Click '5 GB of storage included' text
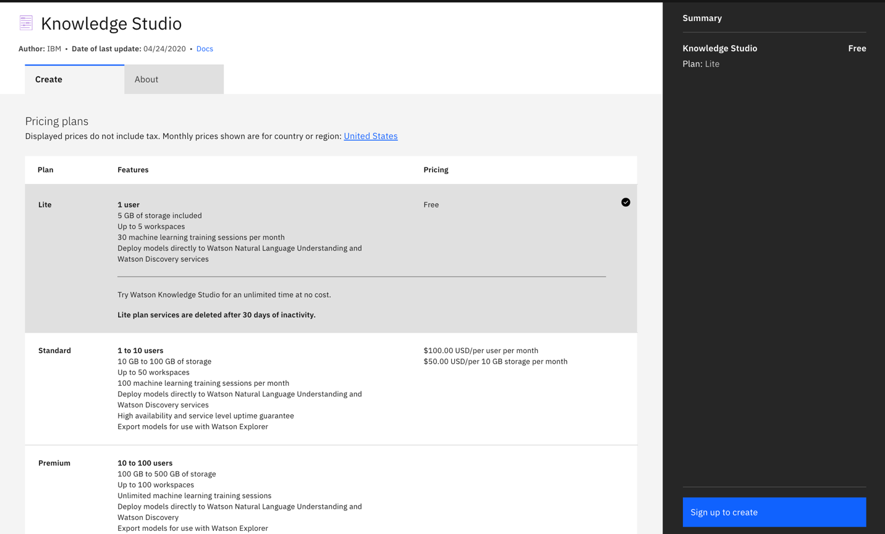Image resolution: width=885 pixels, height=534 pixels. [x=159, y=215]
